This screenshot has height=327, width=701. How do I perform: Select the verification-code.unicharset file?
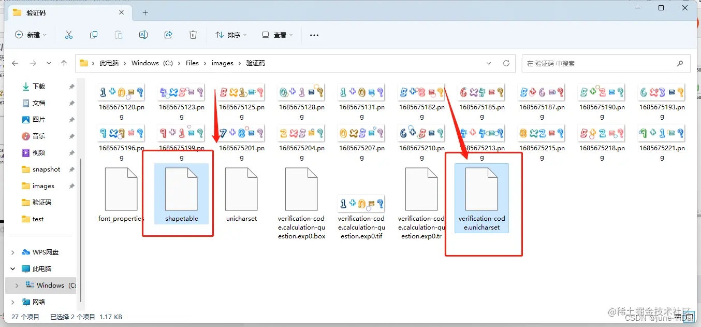coord(481,198)
